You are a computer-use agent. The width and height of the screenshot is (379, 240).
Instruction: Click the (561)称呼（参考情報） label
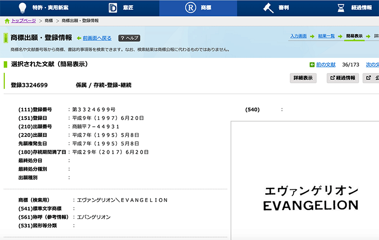[x=43, y=217]
